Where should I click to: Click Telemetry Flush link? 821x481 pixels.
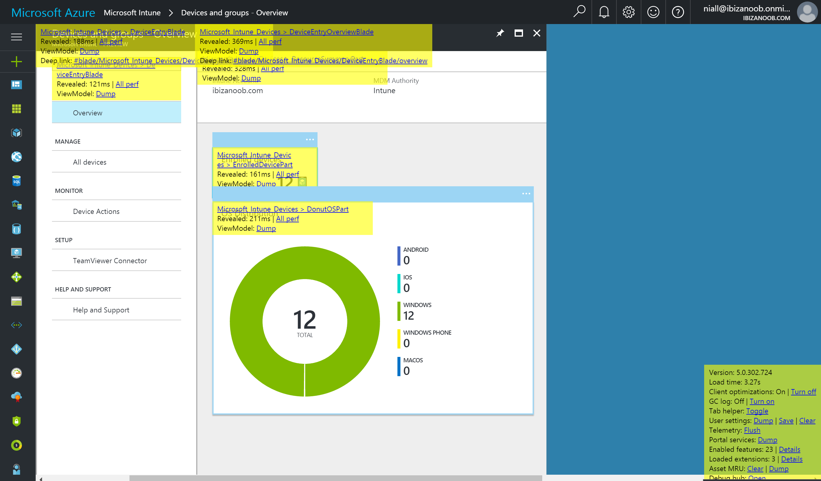[752, 430]
